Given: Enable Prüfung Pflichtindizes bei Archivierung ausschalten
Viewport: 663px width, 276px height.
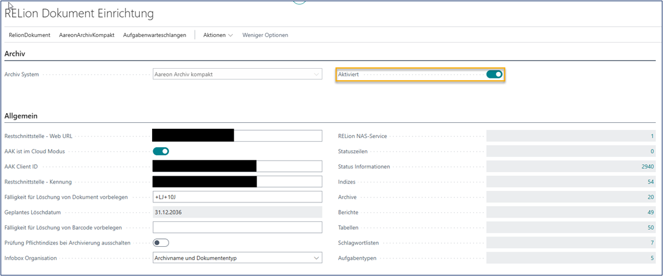Looking at the screenshot, I should (161, 243).
